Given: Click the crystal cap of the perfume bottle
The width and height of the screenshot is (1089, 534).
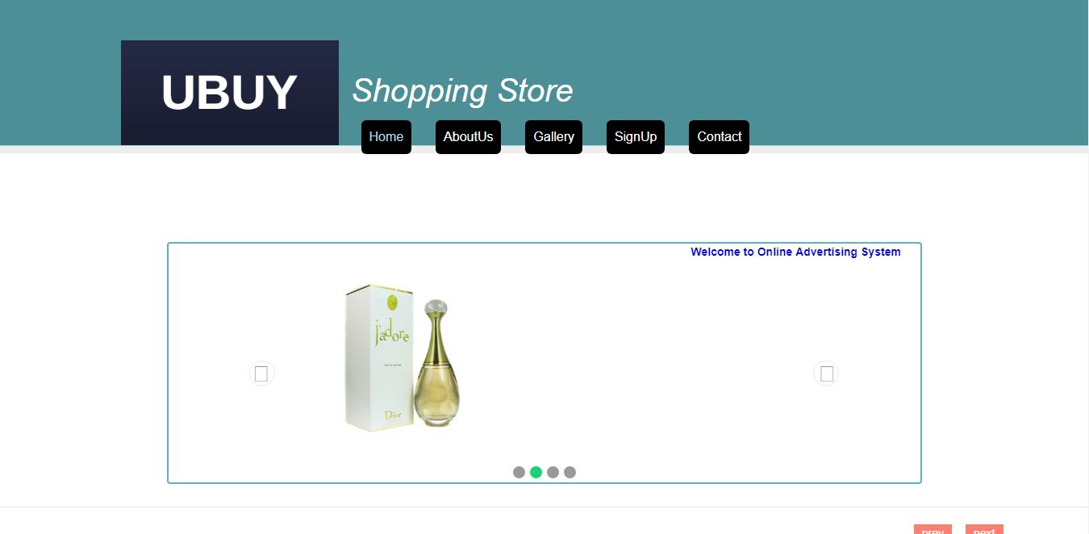Looking at the screenshot, I should click(x=436, y=307).
